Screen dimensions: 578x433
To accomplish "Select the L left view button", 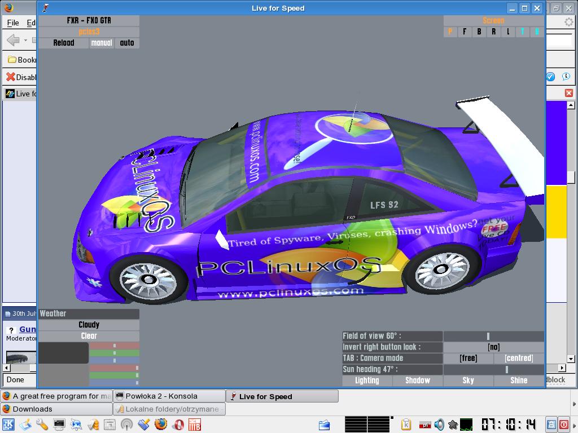I will pos(508,32).
